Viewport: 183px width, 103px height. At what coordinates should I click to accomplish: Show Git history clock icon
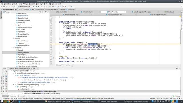[x=63, y=7]
